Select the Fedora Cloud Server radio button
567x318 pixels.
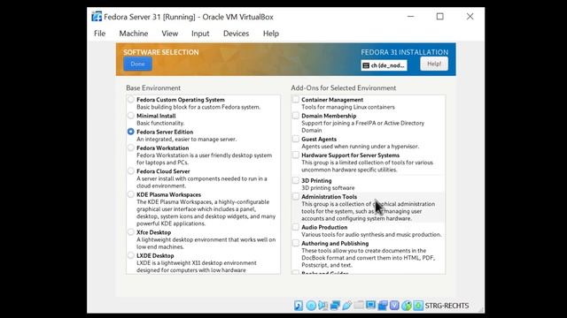pos(131,171)
